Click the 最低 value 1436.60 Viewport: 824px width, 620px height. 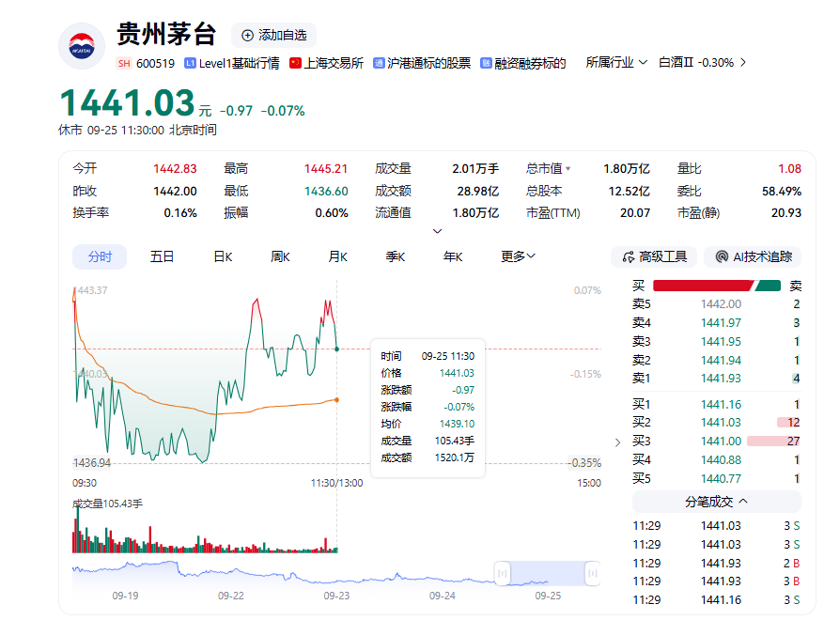coord(326,192)
